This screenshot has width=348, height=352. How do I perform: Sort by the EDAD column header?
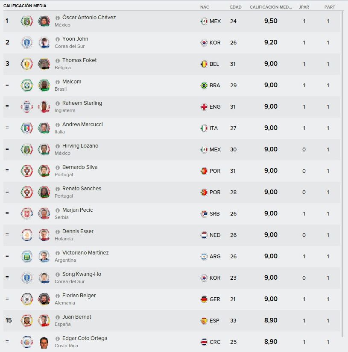click(236, 7)
